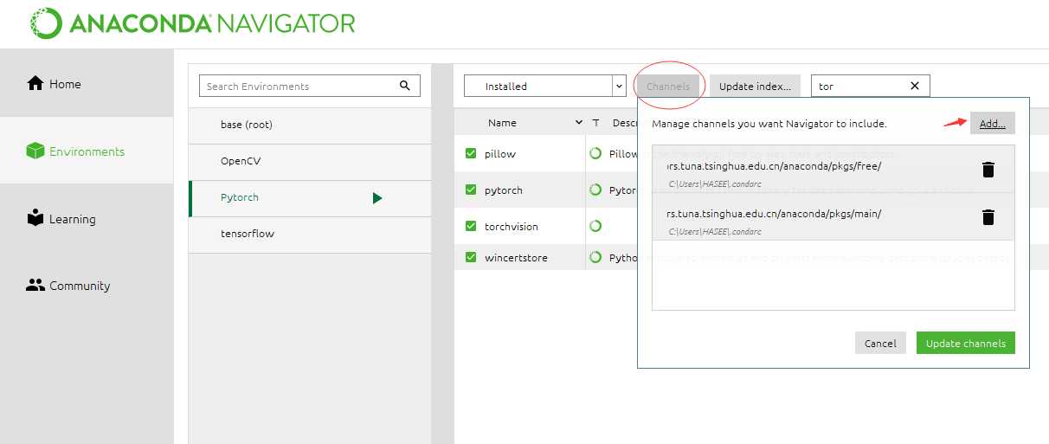Image resolution: width=1049 pixels, height=444 pixels.
Task: Clear the 'tor' search with X
Action: click(x=915, y=86)
